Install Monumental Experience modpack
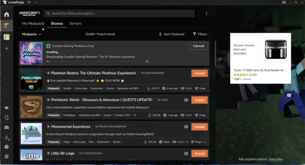This screenshot has width=305, height=165. click(199, 127)
